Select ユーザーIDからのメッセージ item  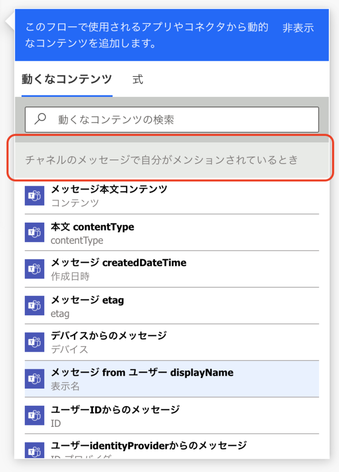pos(172,416)
